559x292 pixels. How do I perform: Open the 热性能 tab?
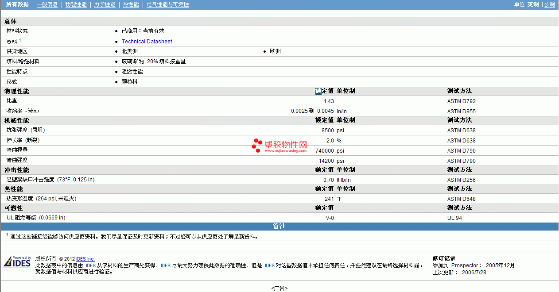click(131, 4)
